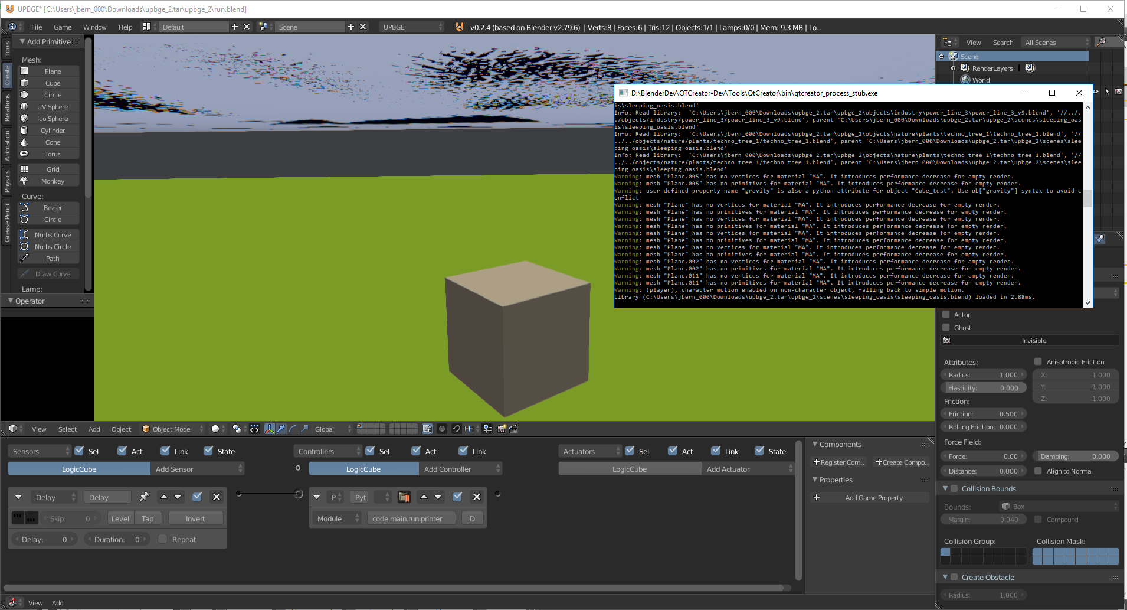Viewport: 1127px width, 610px height.
Task: Adjust the Friction slider value
Action: click(984, 413)
